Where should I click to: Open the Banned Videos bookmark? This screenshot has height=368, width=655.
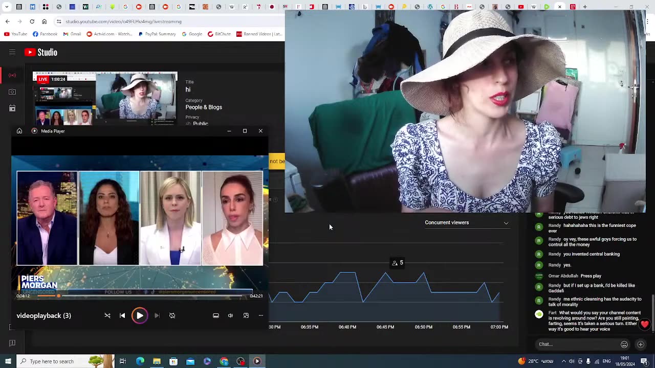click(x=259, y=34)
